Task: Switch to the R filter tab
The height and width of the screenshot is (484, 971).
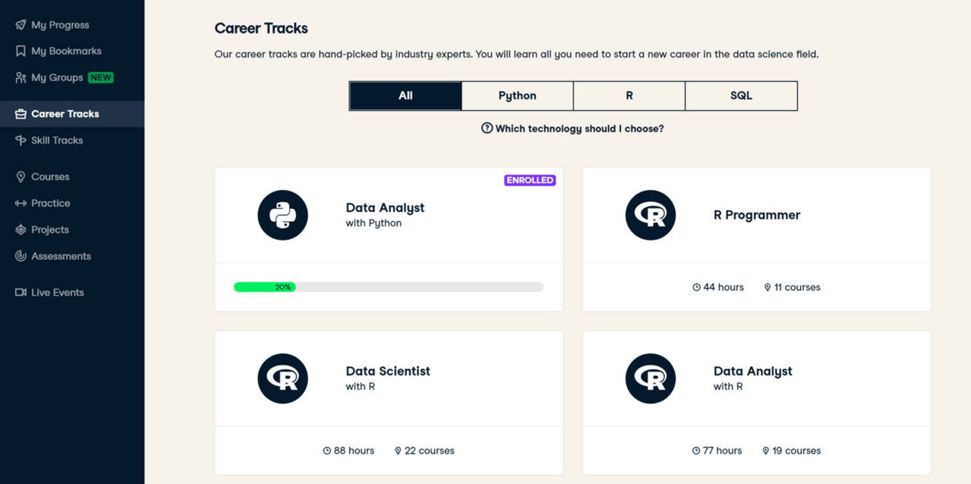Action: coord(629,96)
